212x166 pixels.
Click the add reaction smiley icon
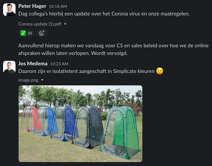tap(42, 33)
